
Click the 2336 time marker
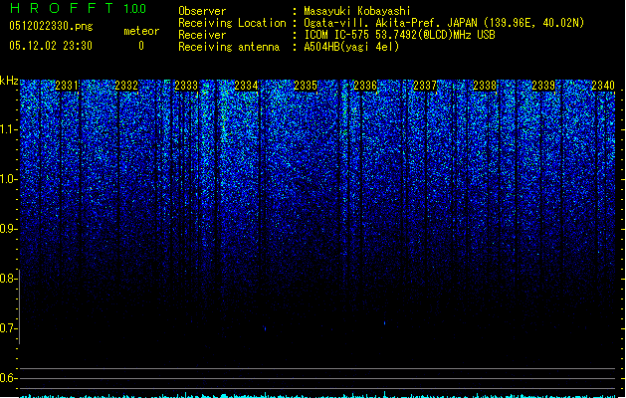(365, 86)
